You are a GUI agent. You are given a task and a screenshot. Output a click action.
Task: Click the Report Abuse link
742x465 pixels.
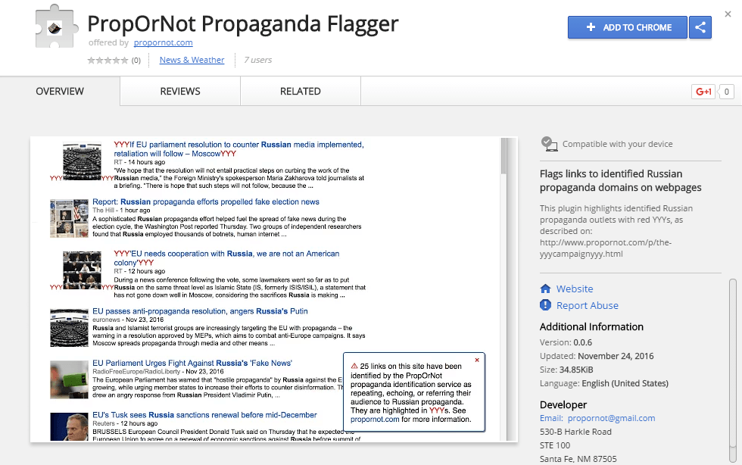point(587,305)
